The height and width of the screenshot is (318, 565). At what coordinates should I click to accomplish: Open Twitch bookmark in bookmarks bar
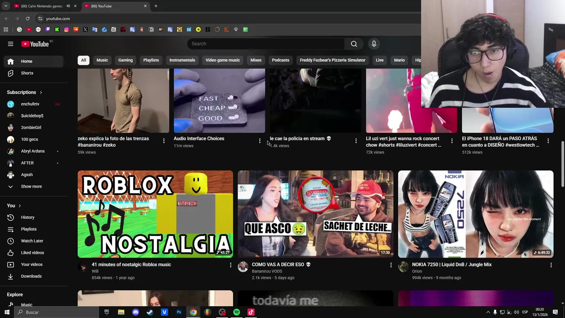[x=48, y=30]
